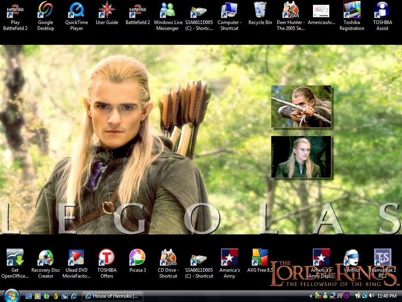Select the Windows Live Messenger desktop icon
402x302 pixels.
point(168,10)
